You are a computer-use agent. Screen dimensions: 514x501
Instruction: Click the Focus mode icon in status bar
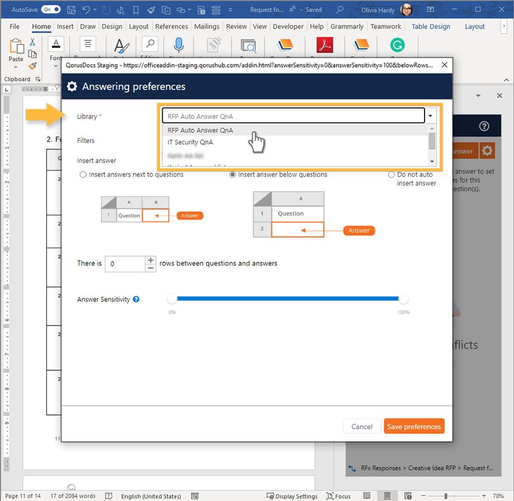[x=330, y=496]
